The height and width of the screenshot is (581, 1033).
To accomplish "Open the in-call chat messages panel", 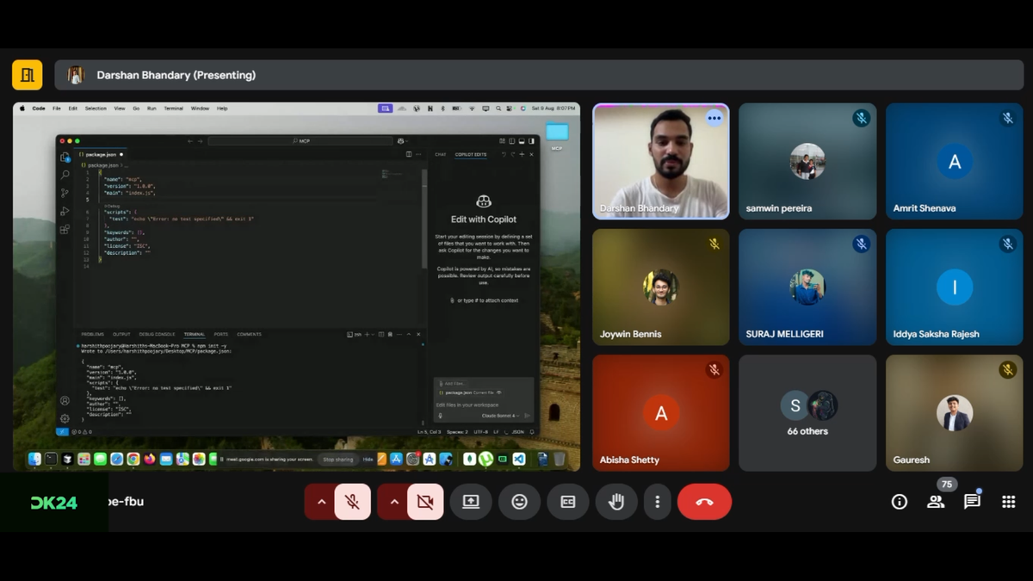I will (x=972, y=502).
